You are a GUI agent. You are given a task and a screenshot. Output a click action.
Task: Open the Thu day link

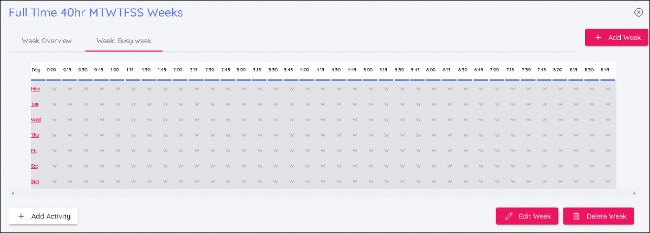35,135
